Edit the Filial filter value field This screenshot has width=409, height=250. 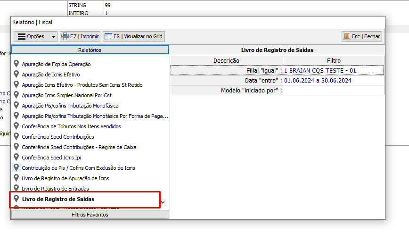(x=333, y=70)
